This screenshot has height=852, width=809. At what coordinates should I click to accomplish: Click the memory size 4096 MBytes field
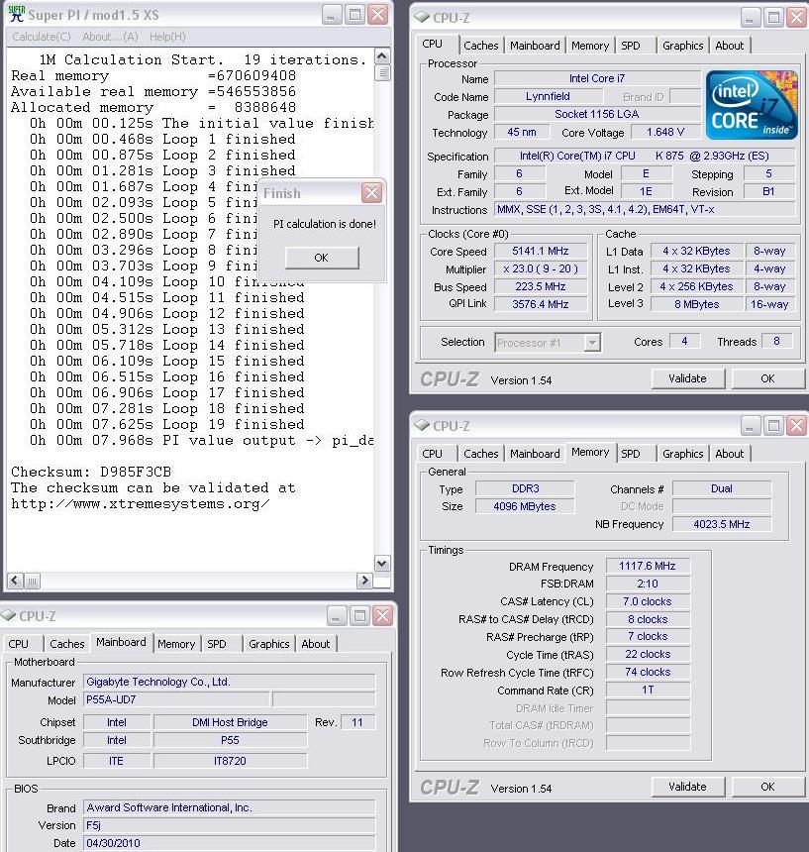tap(525, 506)
